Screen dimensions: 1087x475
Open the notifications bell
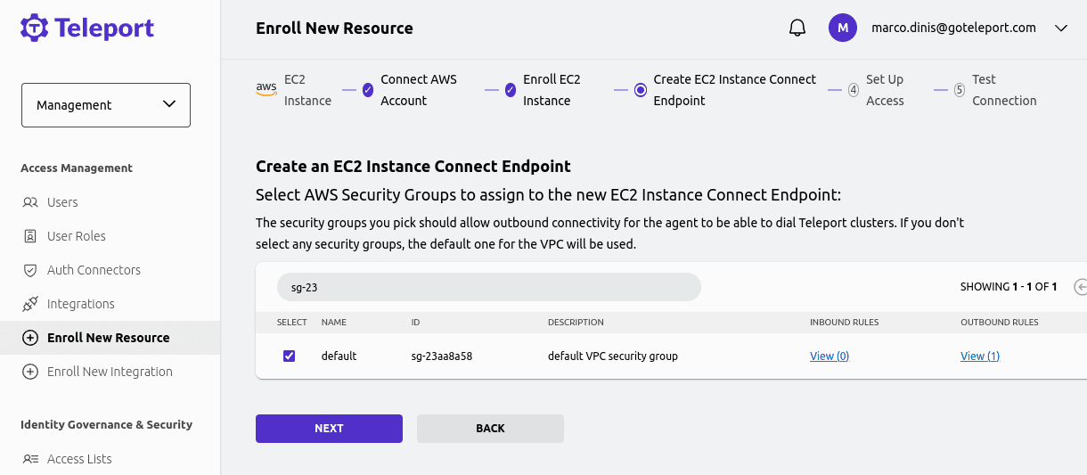797,28
